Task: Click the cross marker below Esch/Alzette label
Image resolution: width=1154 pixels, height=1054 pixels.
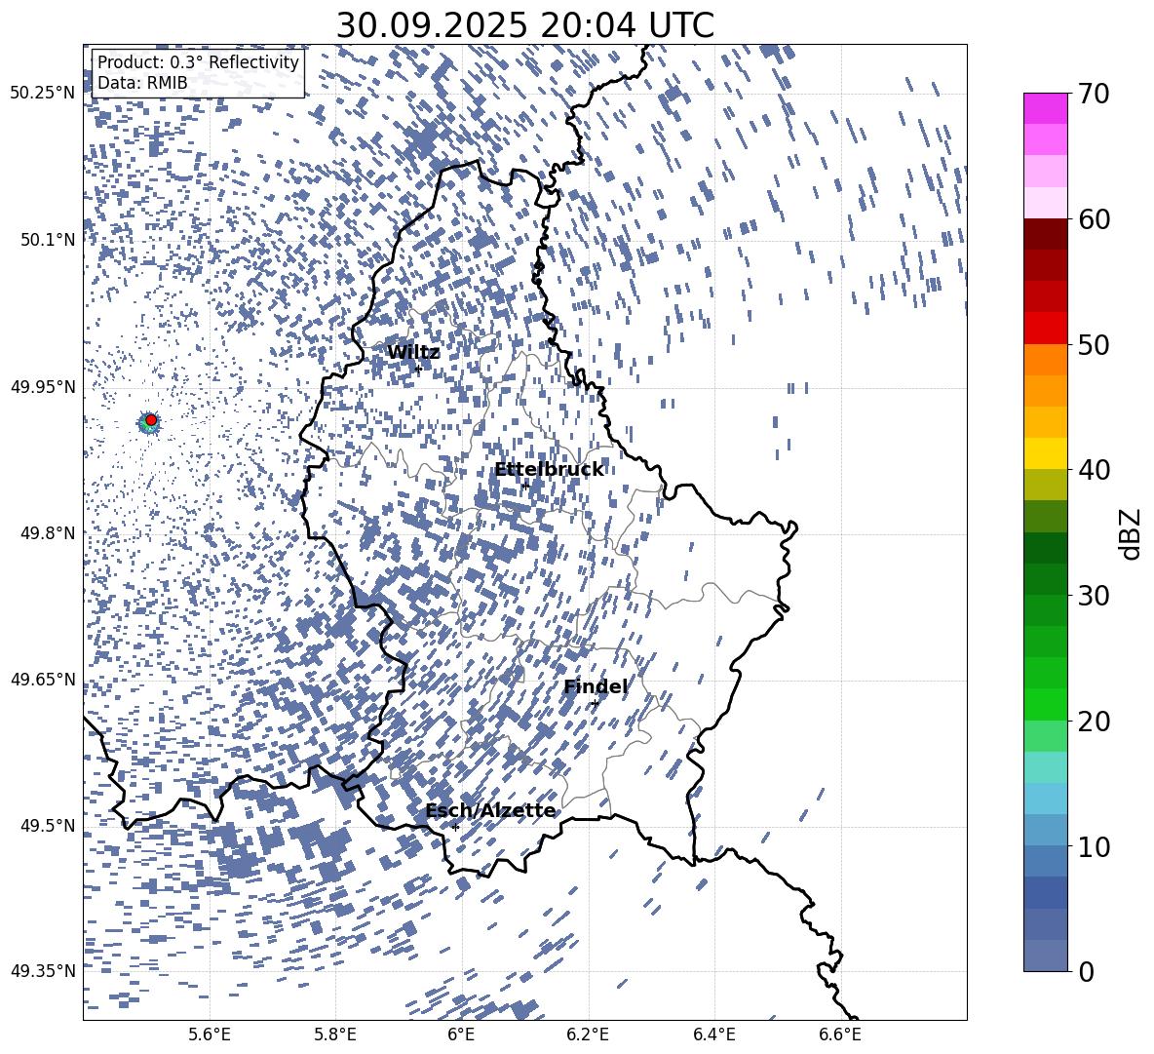Action: (x=455, y=827)
